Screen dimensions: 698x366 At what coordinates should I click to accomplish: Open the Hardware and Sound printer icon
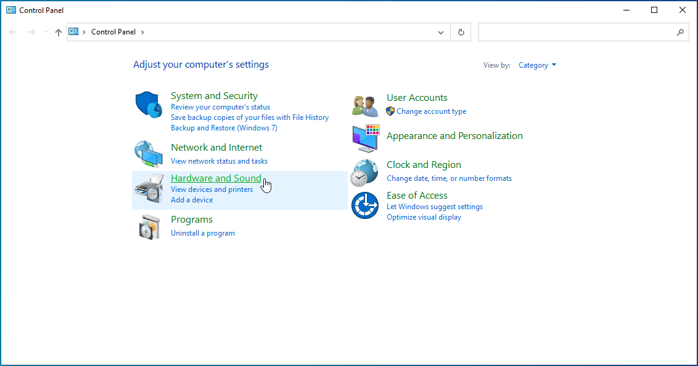tap(149, 189)
